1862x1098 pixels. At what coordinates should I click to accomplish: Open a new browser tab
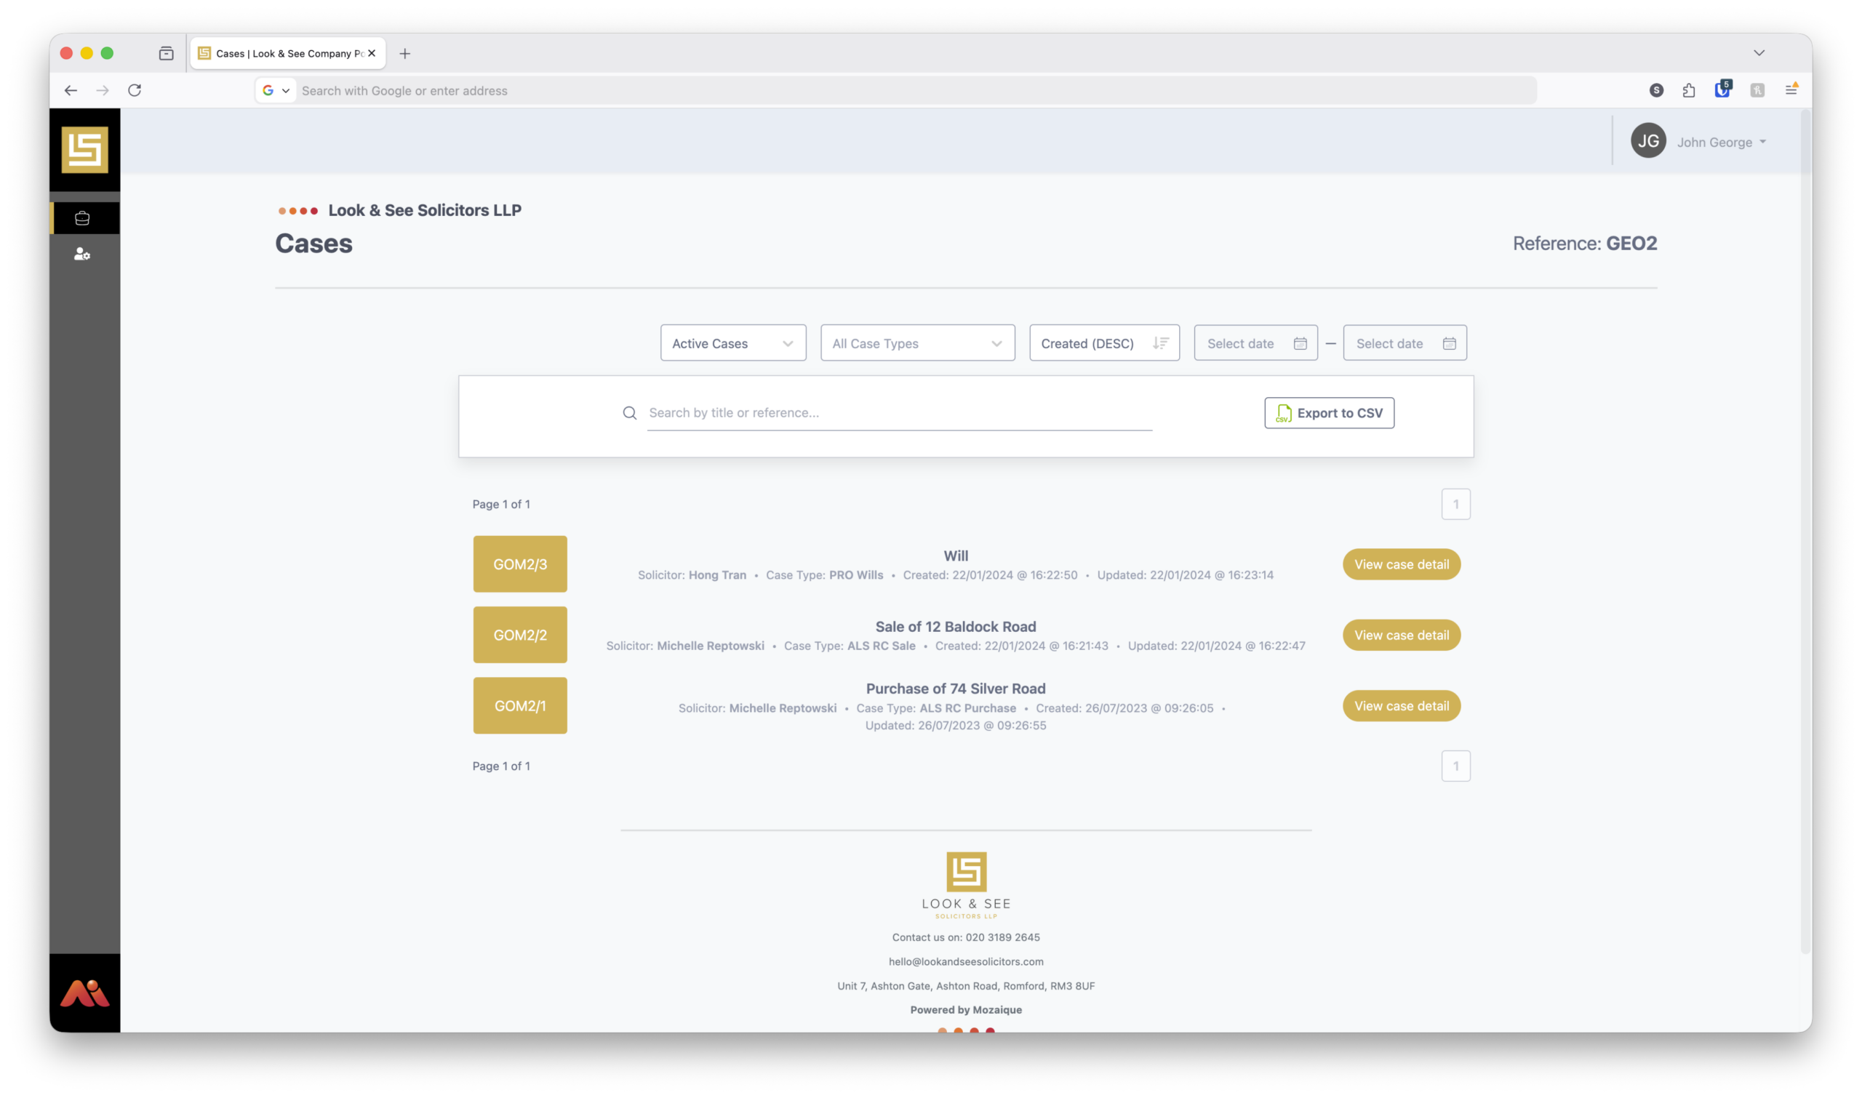coord(405,53)
